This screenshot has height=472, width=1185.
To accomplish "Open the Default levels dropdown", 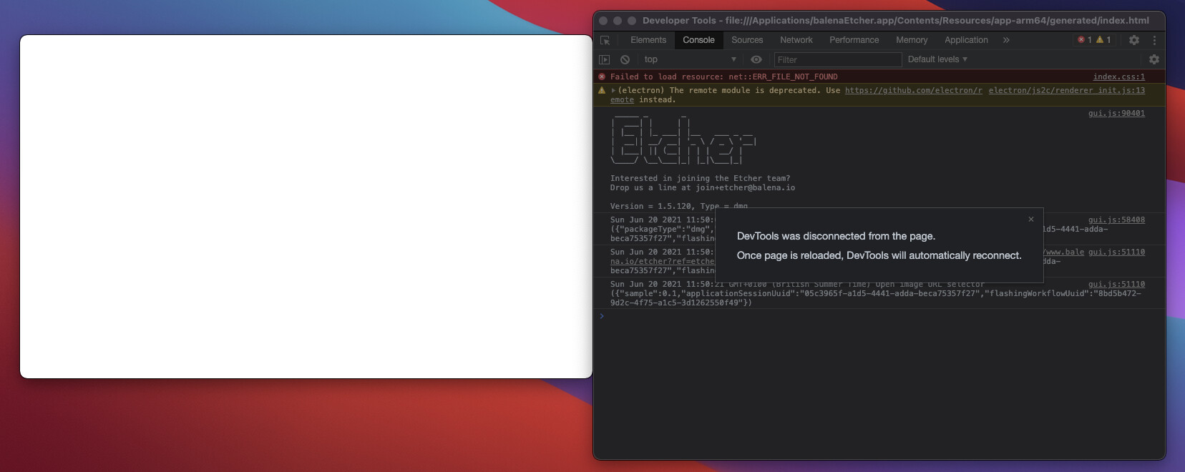I will point(937,59).
